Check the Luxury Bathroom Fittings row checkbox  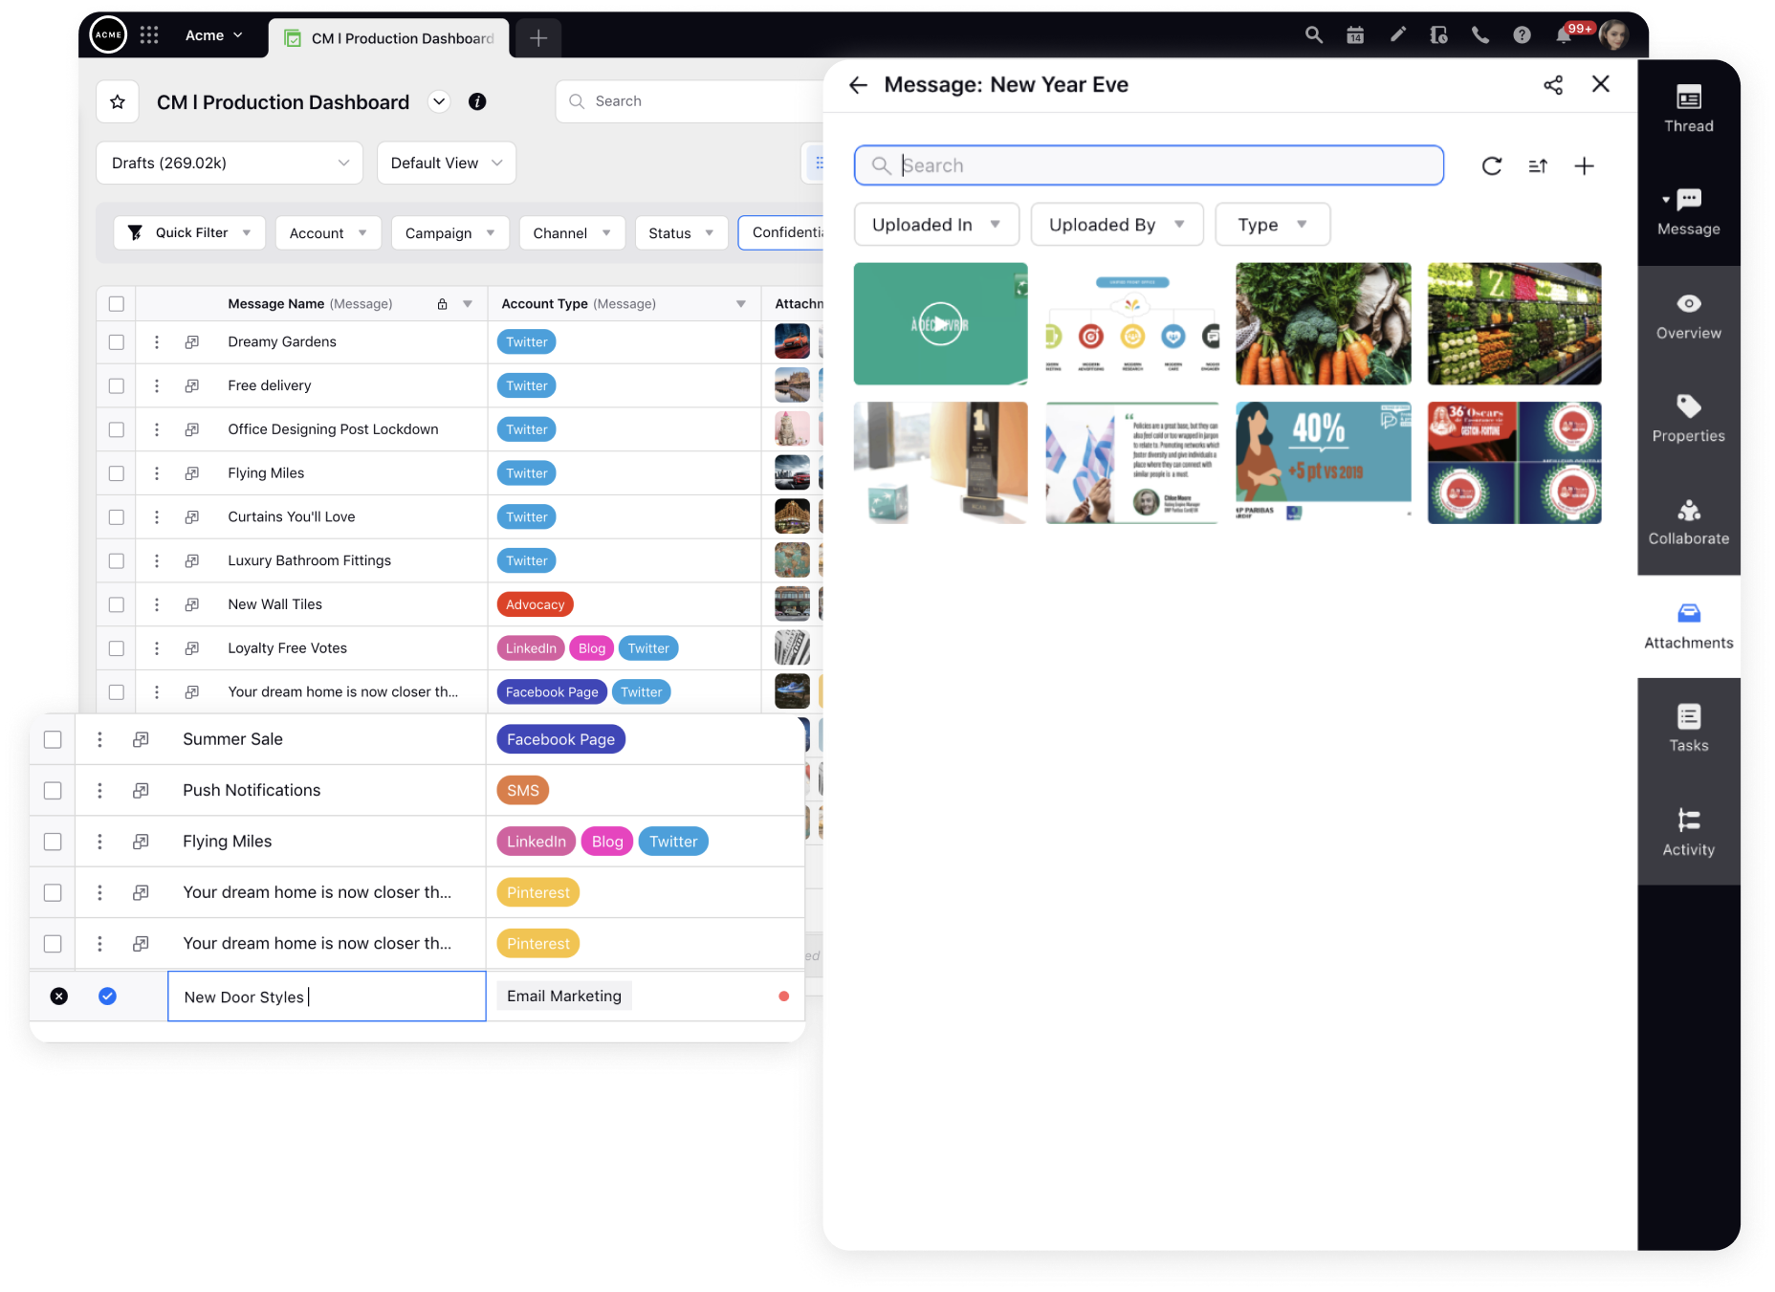117,561
